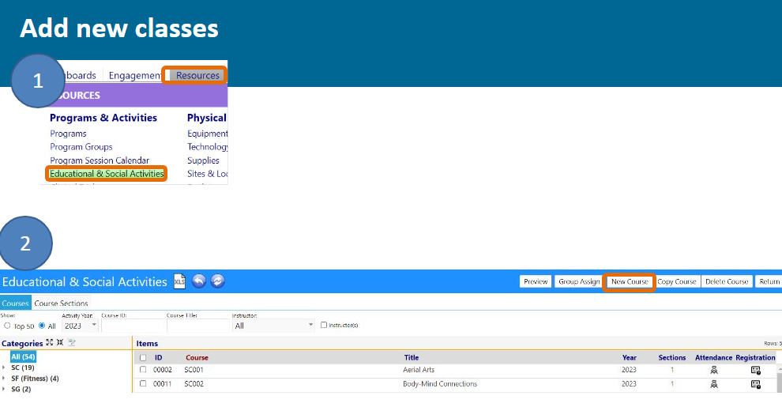Open the Programs link
This screenshot has height=407, width=782.
click(68, 134)
